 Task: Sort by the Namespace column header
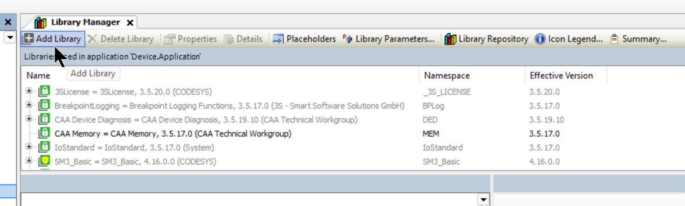pos(472,76)
